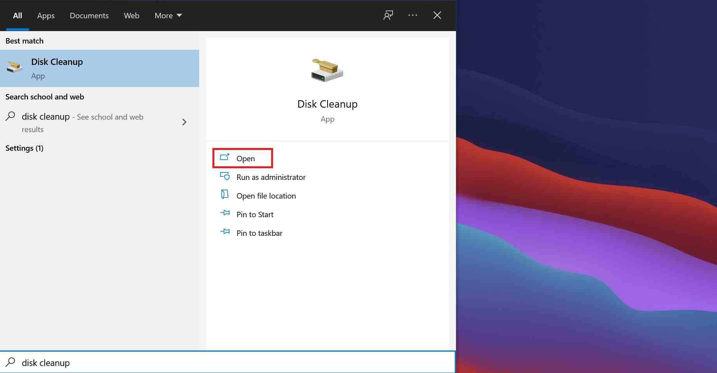Screen dimensions: 717x373
Task: Click the Search school and web heading
Action: coord(45,97)
